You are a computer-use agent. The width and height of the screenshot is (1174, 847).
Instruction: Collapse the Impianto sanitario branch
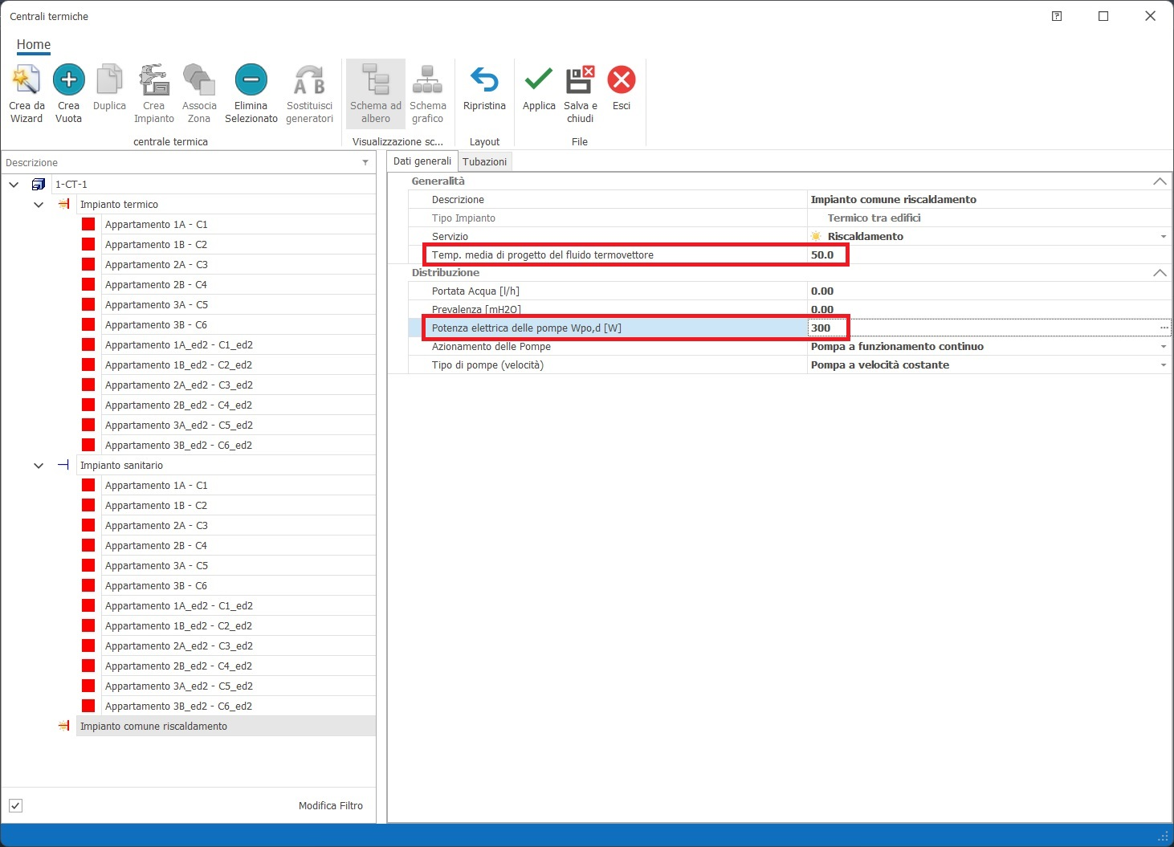click(39, 466)
